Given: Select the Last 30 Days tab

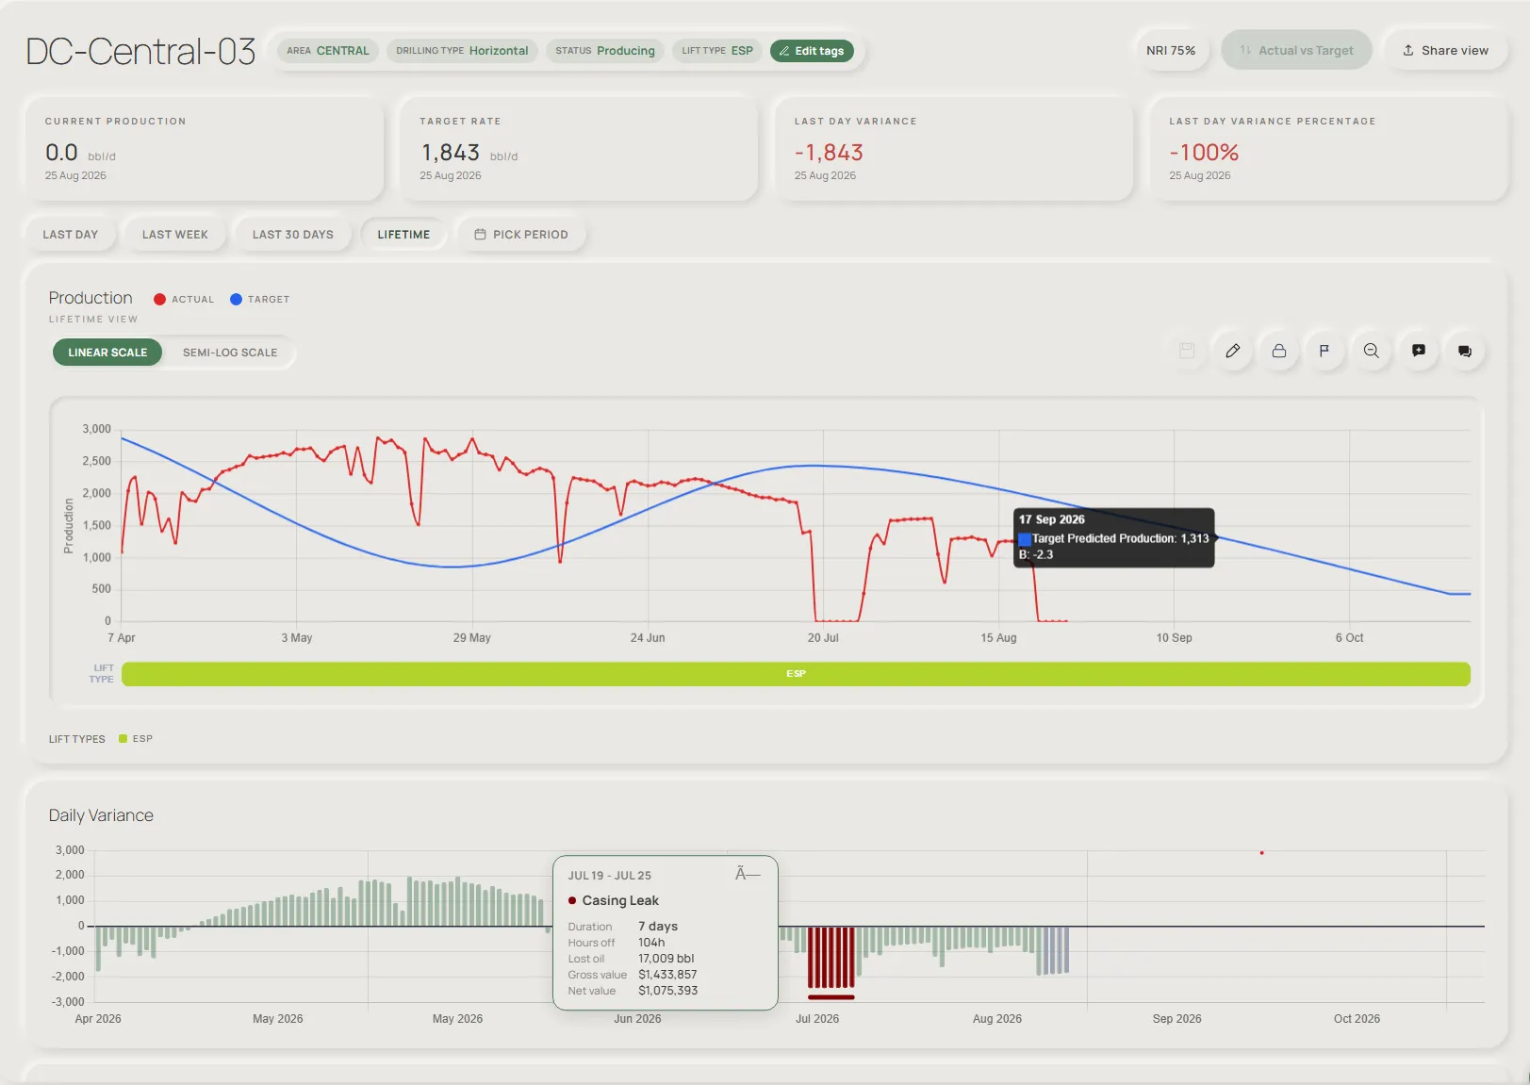Looking at the screenshot, I should point(293,235).
